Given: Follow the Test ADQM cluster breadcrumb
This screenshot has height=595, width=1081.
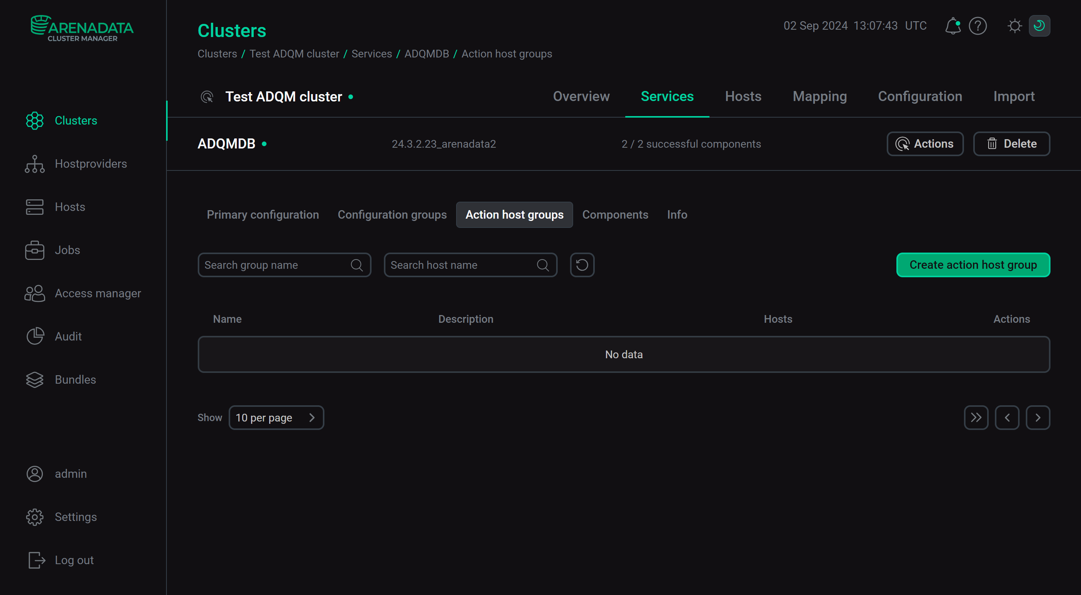Looking at the screenshot, I should 294,54.
